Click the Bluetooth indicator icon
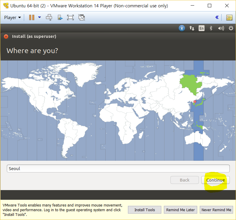This screenshot has height=220, width=236. pyautogui.click(x=211, y=28)
